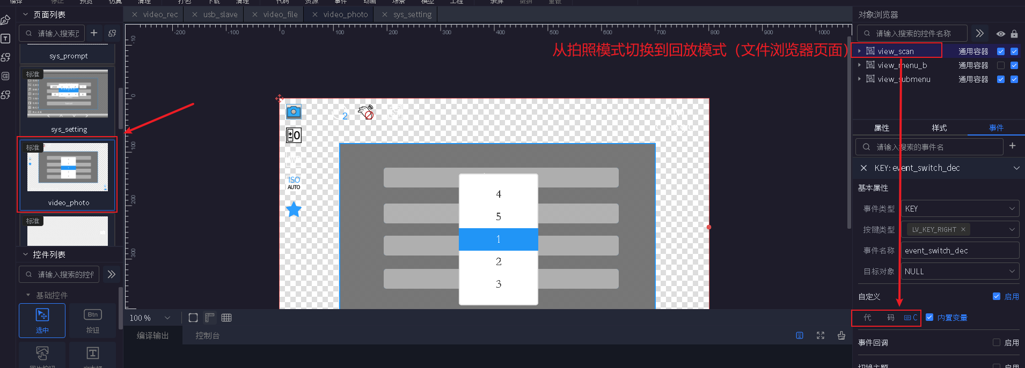Open the list-style icon in left sidebar
Viewport: 1025px width, 368px height.
pos(5,76)
